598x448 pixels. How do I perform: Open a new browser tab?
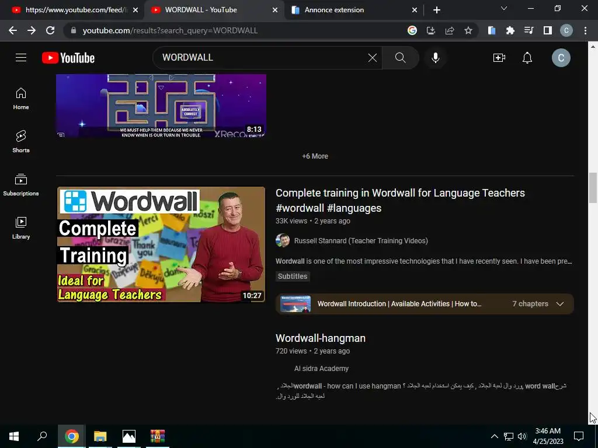tap(437, 10)
